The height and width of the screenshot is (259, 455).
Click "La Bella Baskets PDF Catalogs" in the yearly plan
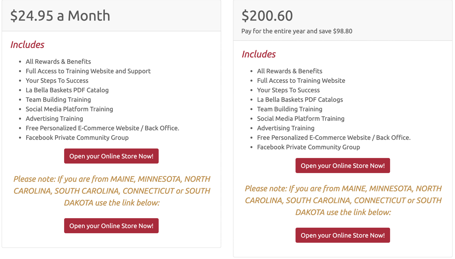pyautogui.click(x=300, y=99)
